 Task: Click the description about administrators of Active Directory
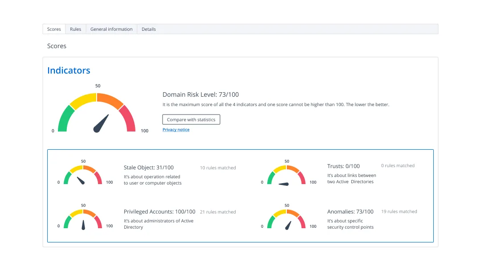pyautogui.click(x=159, y=224)
